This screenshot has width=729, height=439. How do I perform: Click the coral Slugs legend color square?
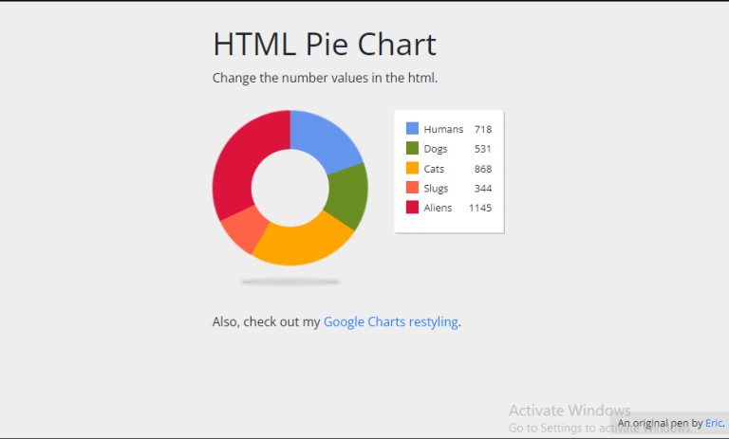(x=412, y=187)
